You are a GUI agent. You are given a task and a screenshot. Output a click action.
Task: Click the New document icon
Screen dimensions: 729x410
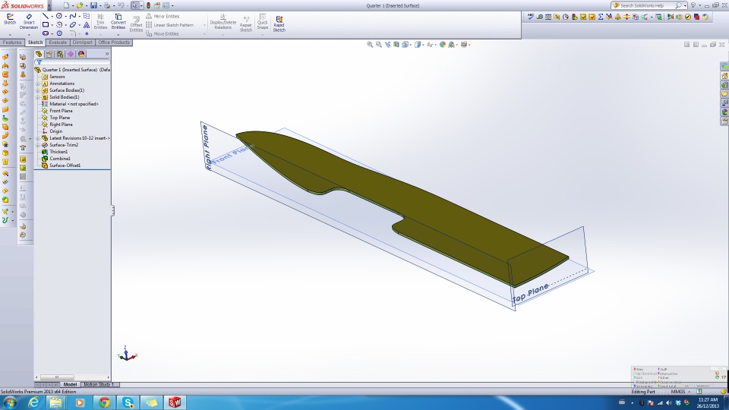click(x=66, y=5)
